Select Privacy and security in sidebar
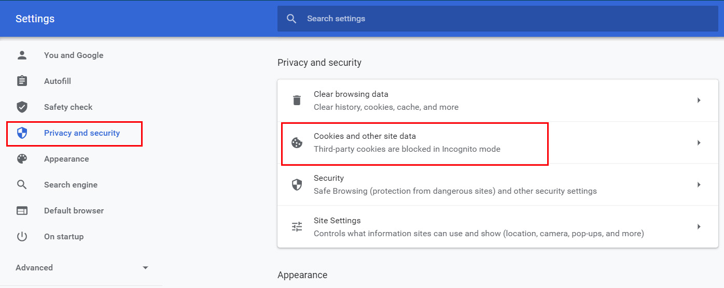 (81, 133)
